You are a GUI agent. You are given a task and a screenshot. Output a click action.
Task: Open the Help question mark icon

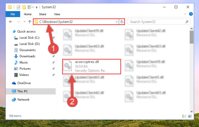191,14
